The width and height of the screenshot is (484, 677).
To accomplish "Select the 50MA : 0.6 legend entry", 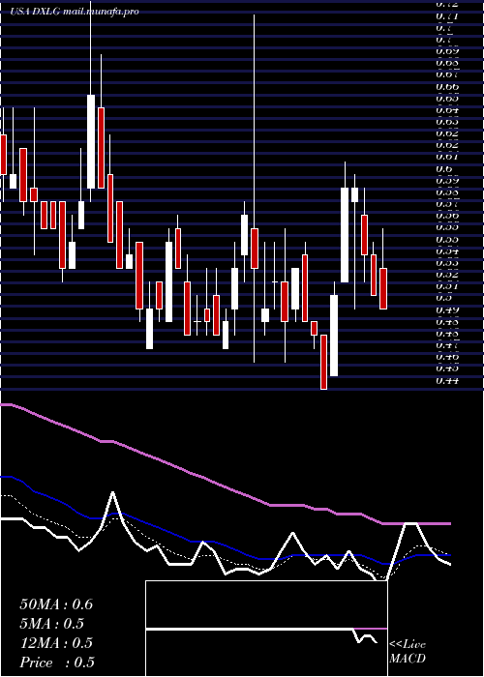I will click(x=56, y=604).
